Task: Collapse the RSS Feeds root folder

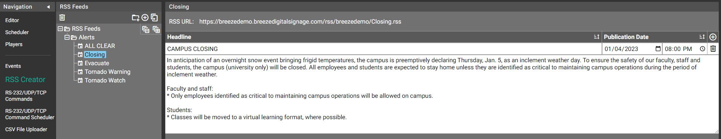Action: pos(60,28)
